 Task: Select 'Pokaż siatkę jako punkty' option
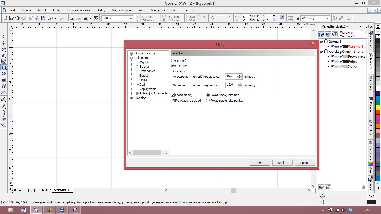tap(208, 101)
